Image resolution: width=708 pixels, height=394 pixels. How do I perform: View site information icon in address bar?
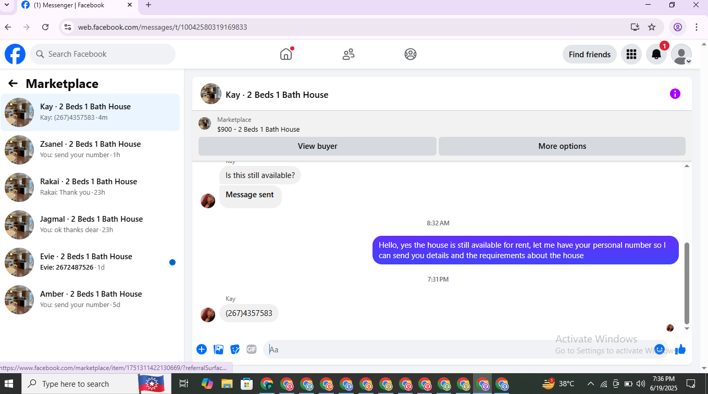tap(67, 27)
